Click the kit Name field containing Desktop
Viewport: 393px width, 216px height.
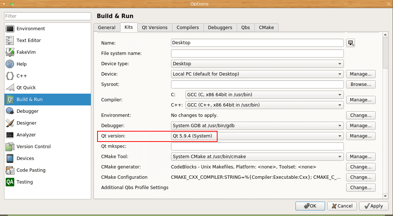click(x=257, y=43)
